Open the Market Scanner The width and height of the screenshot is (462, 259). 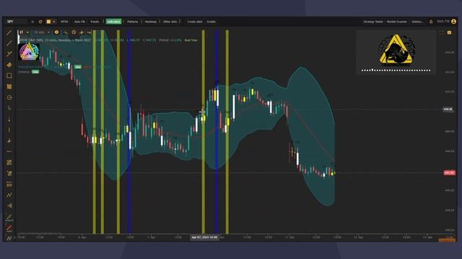[x=396, y=22]
